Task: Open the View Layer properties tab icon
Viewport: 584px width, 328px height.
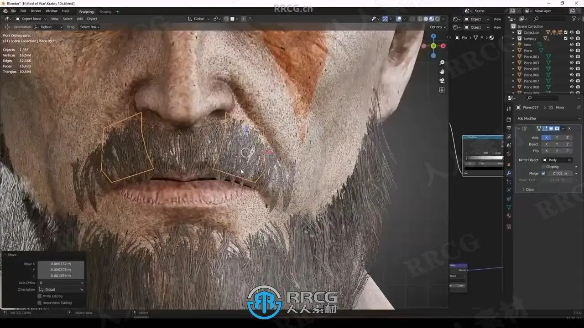Action: (509, 137)
